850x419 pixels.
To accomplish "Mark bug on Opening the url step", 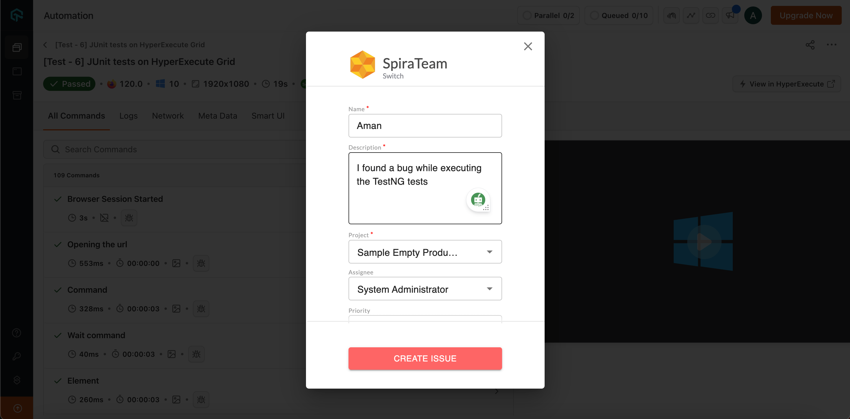I will coord(201,263).
